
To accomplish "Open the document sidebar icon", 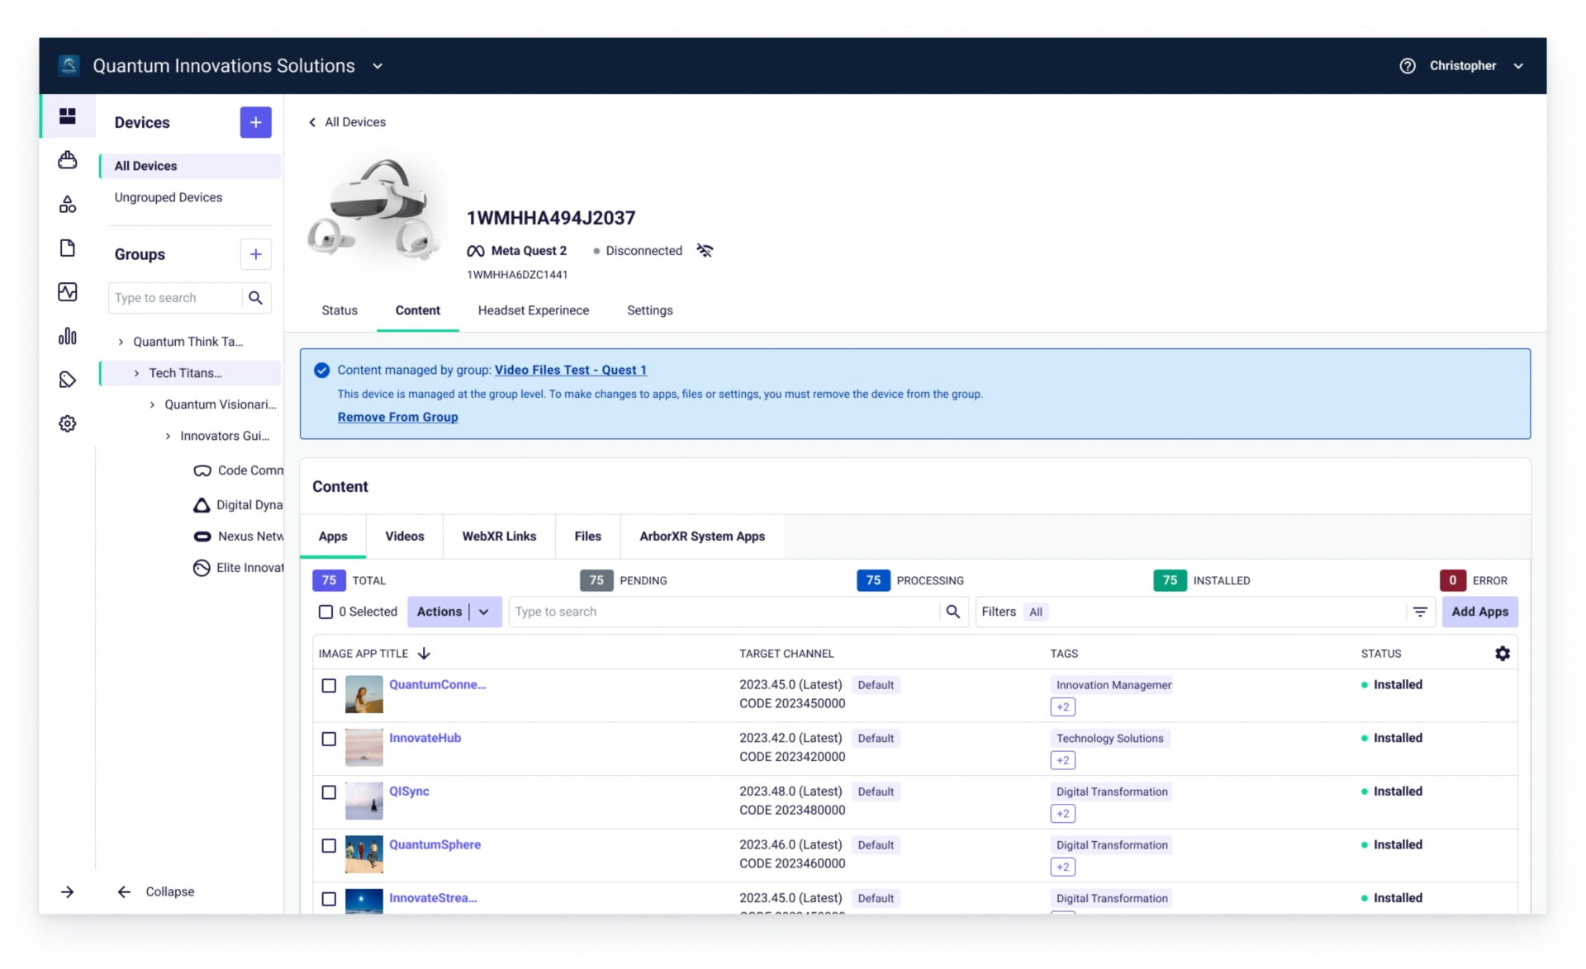I will click(67, 248).
